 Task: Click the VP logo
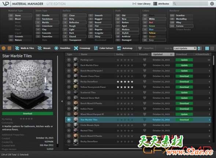[6, 4]
